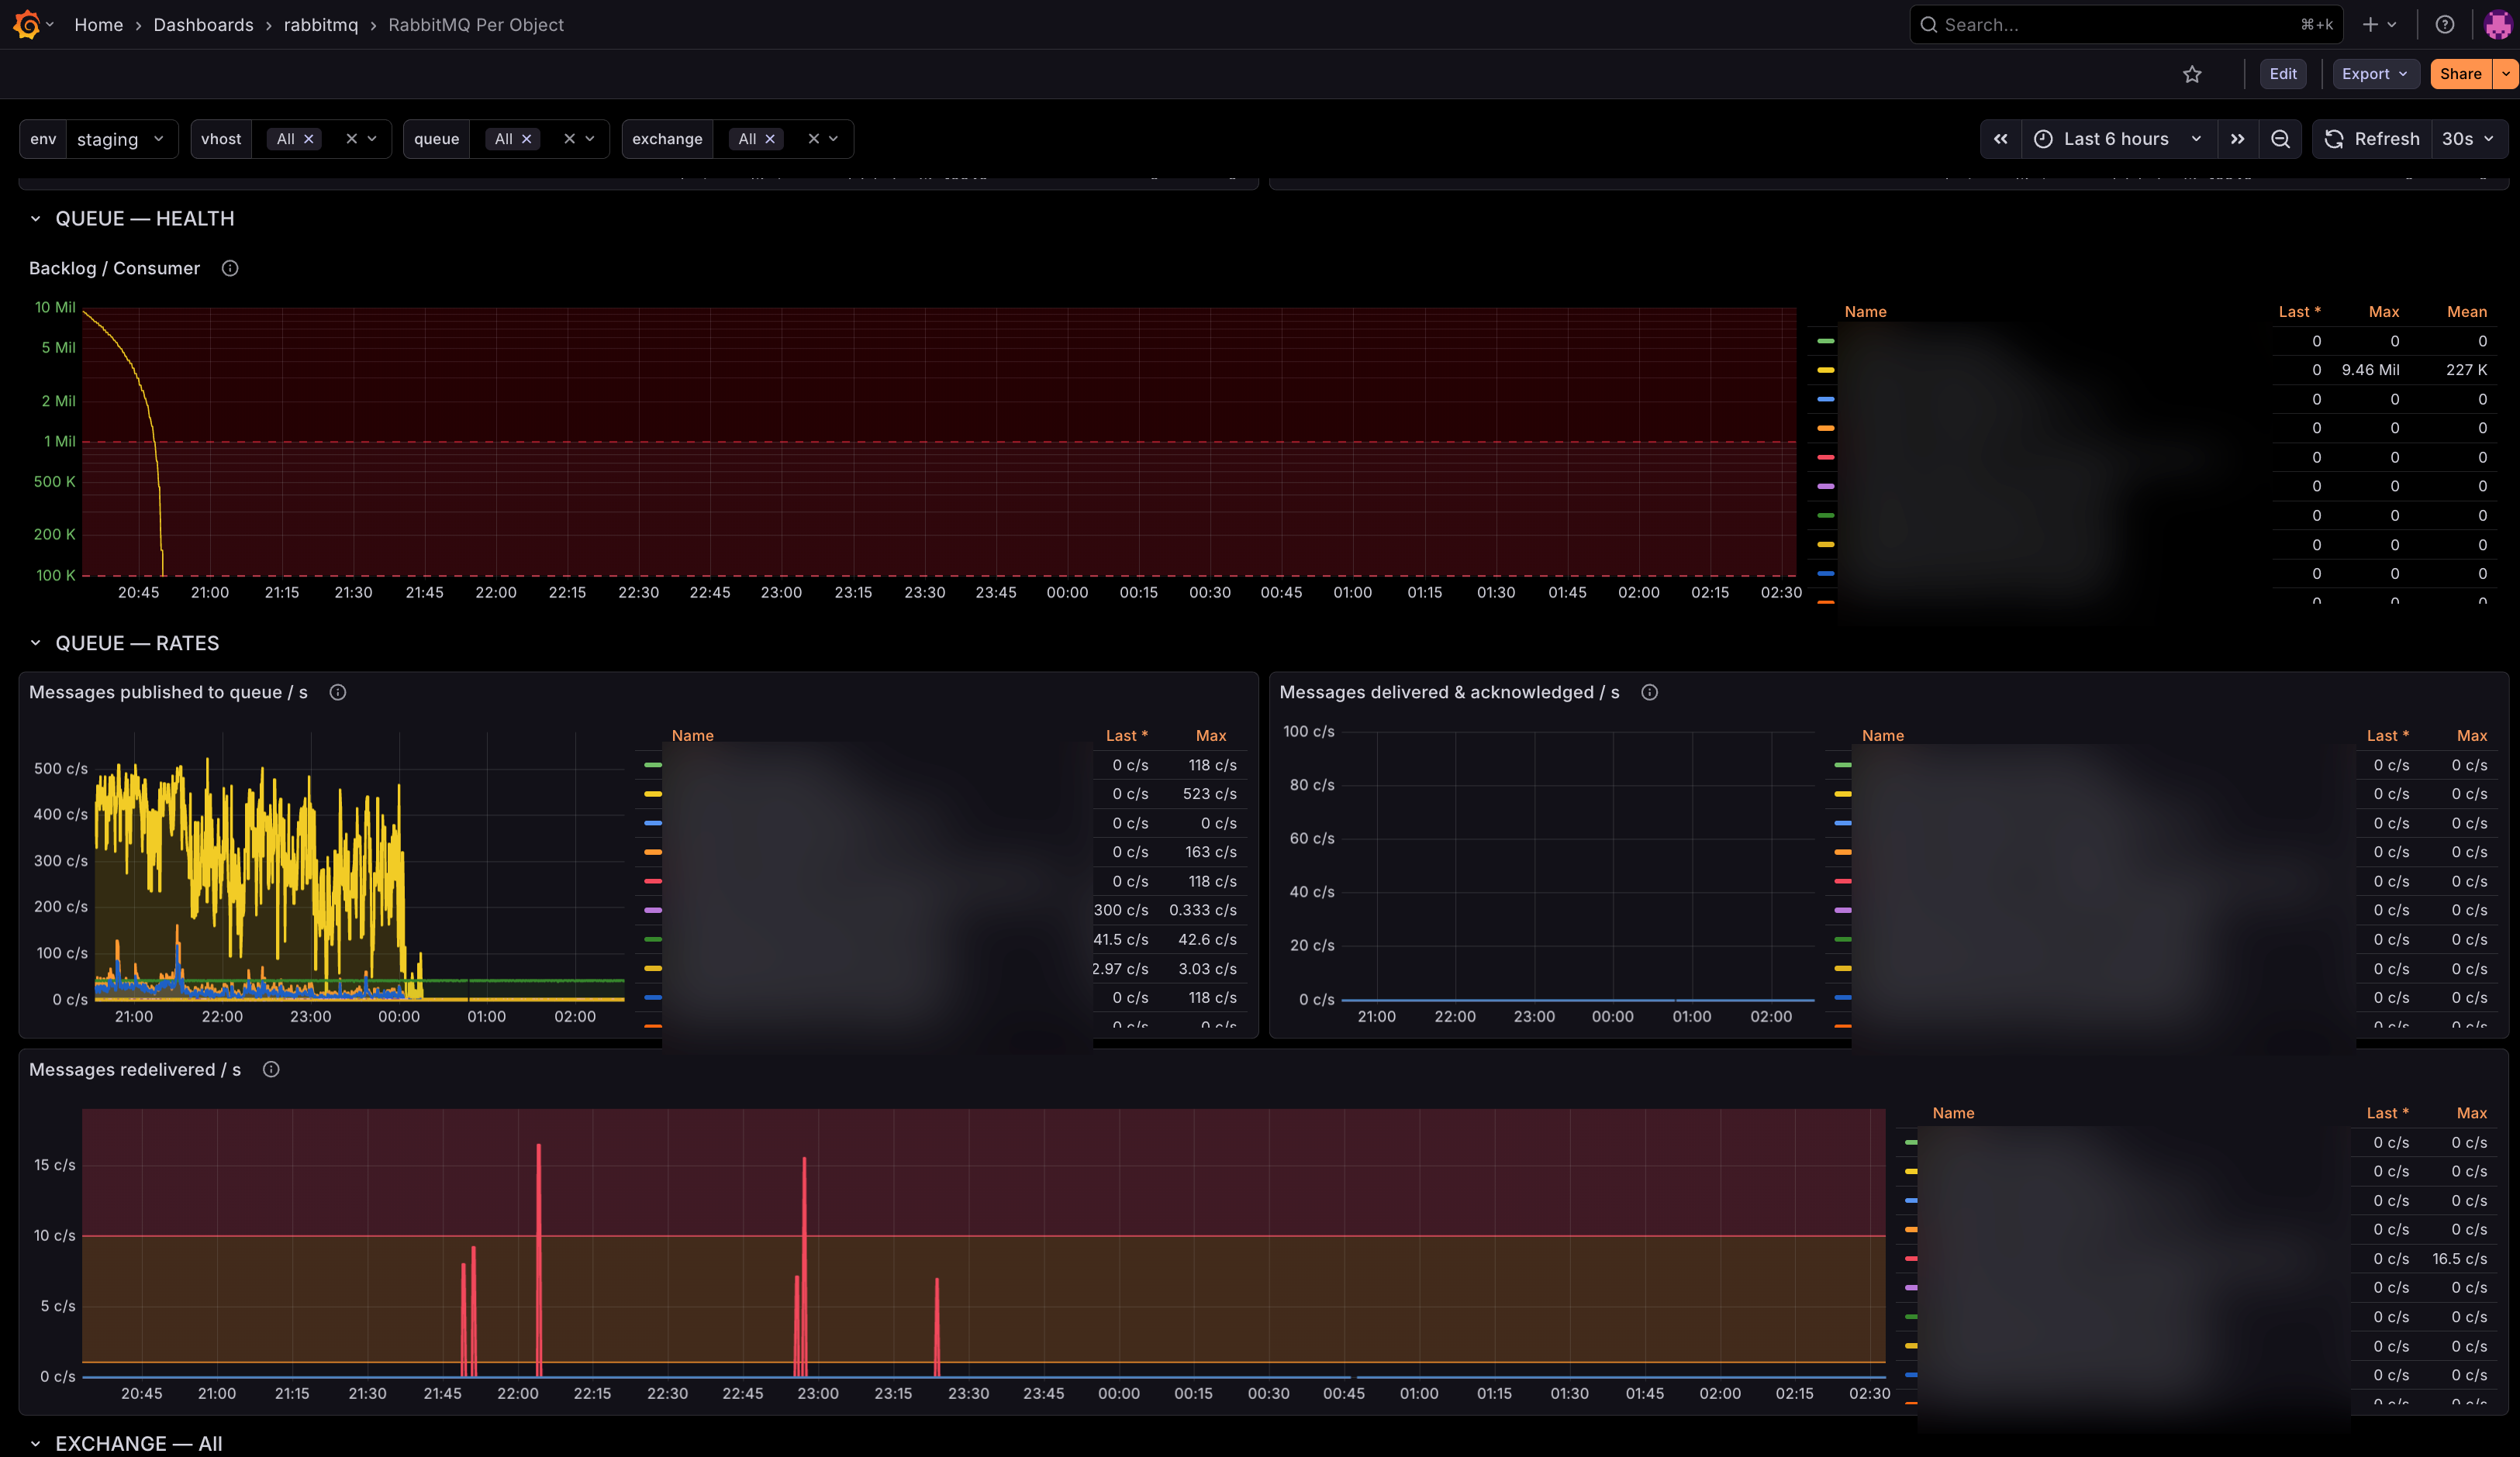Viewport: 2520px width, 1457px height.
Task: Click the Edit dashboard button
Action: point(2283,74)
